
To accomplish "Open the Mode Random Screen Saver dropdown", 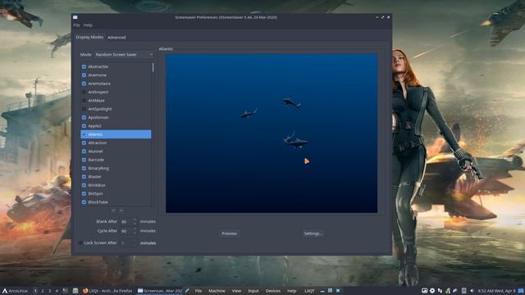I will pyautogui.click(x=124, y=55).
